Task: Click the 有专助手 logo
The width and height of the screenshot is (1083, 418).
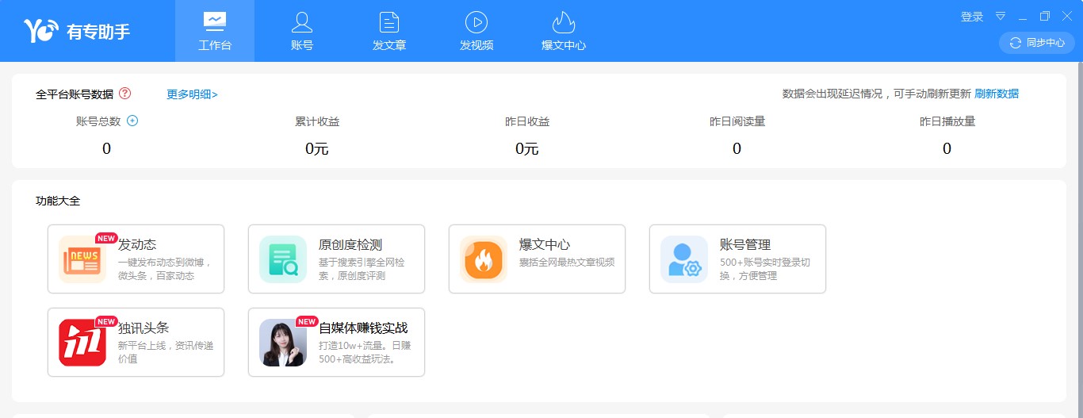Action: [77, 31]
